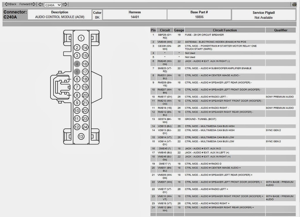Viewport: 300px width, 217px height.
Task: Click SUBWOOFER/AMPLIFIER ENABLE function
Action: click(x=218, y=68)
